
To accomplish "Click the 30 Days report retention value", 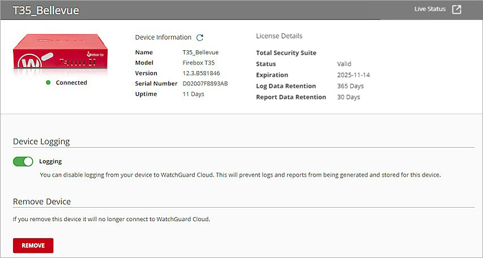I will pyautogui.click(x=349, y=97).
